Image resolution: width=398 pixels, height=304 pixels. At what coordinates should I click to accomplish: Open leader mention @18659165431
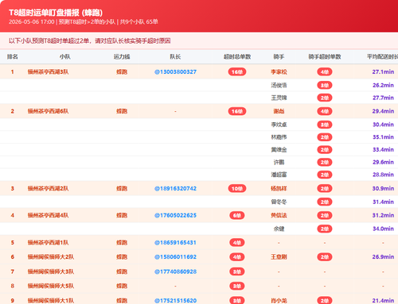[x=175, y=243]
